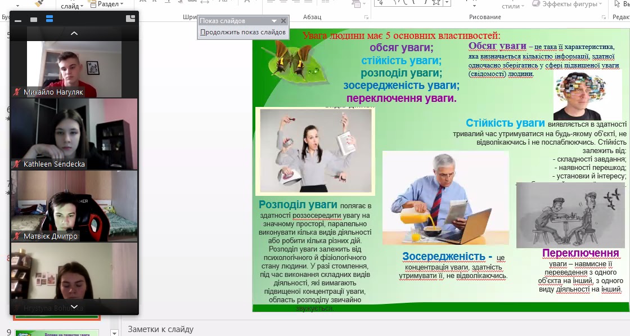Select slide 9 thumbnail in slide panel
Screen dimensions: 630x336
point(57,333)
